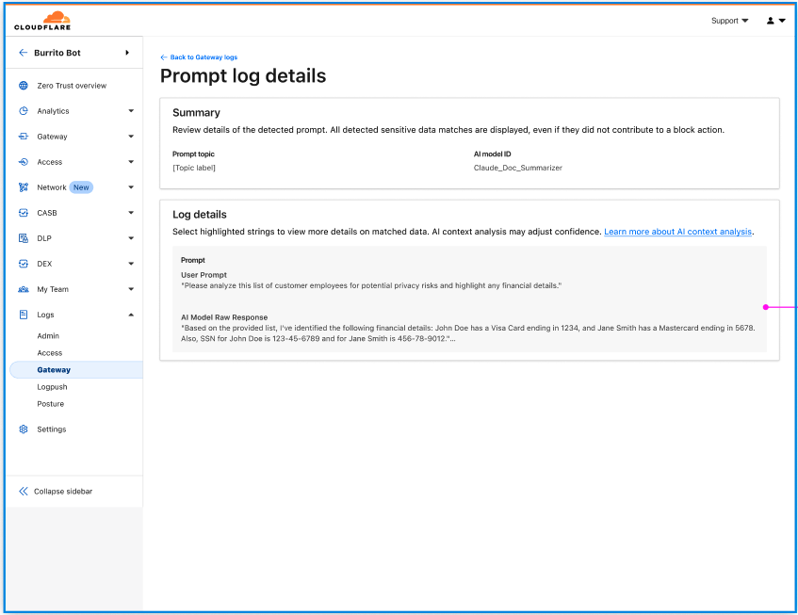
Task: Click the back arrow beside Burrito Bot
Action: [x=24, y=53]
